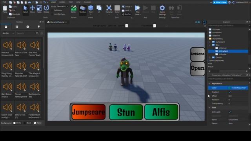Open the Terrain Editor
Image resolution: width=251 pixels, height=141 pixels.
(74, 9)
